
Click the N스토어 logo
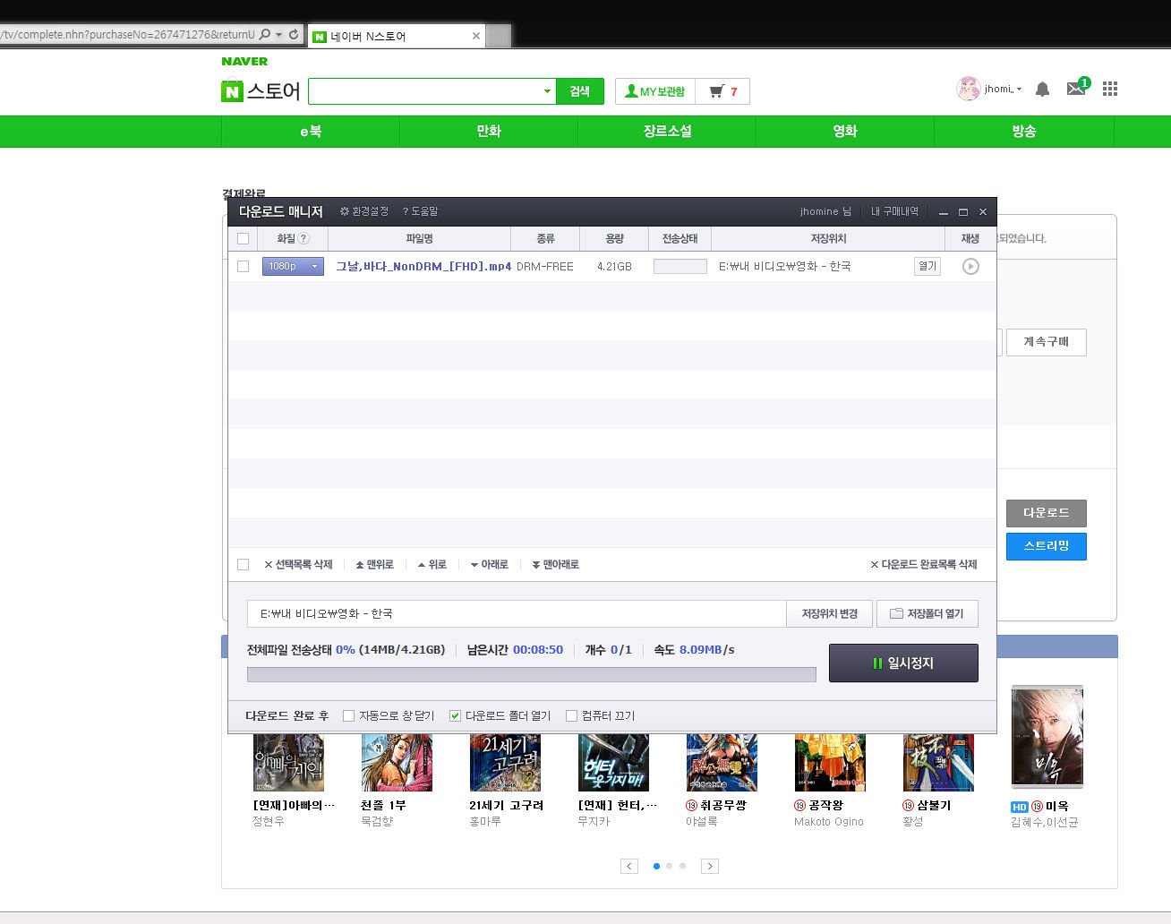pos(261,90)
